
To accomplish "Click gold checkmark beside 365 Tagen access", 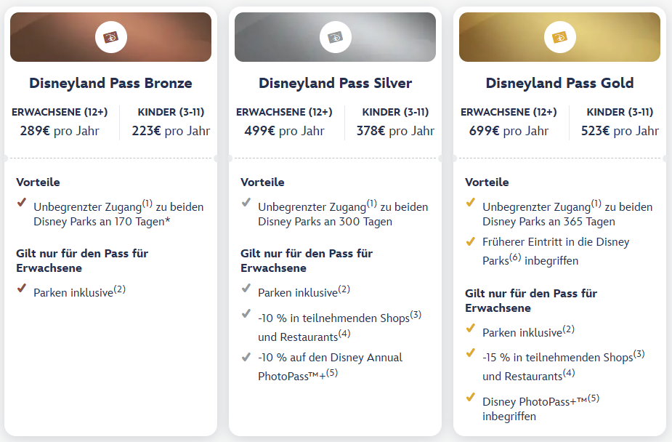I will click(471, 202).
